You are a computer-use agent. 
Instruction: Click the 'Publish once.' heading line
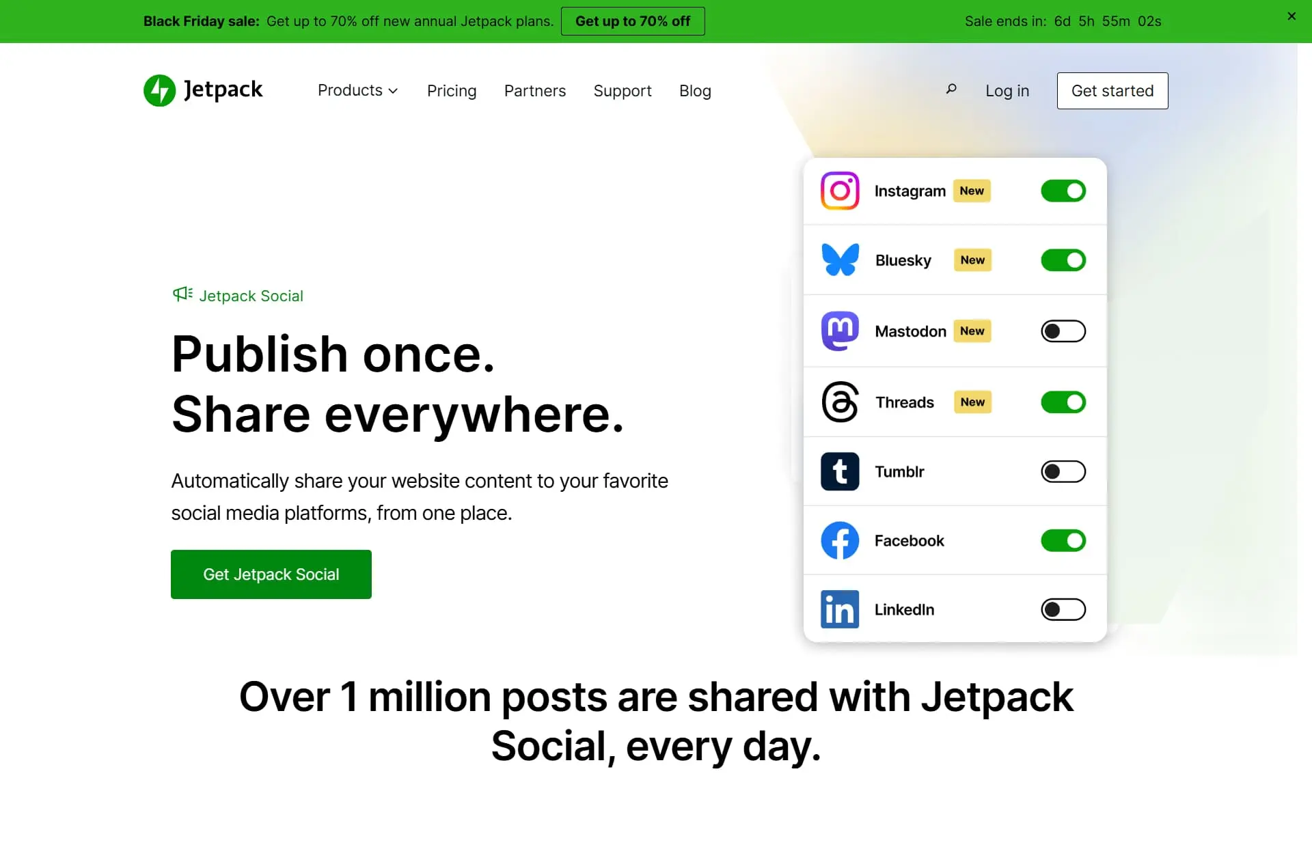[x=333, y=354]
